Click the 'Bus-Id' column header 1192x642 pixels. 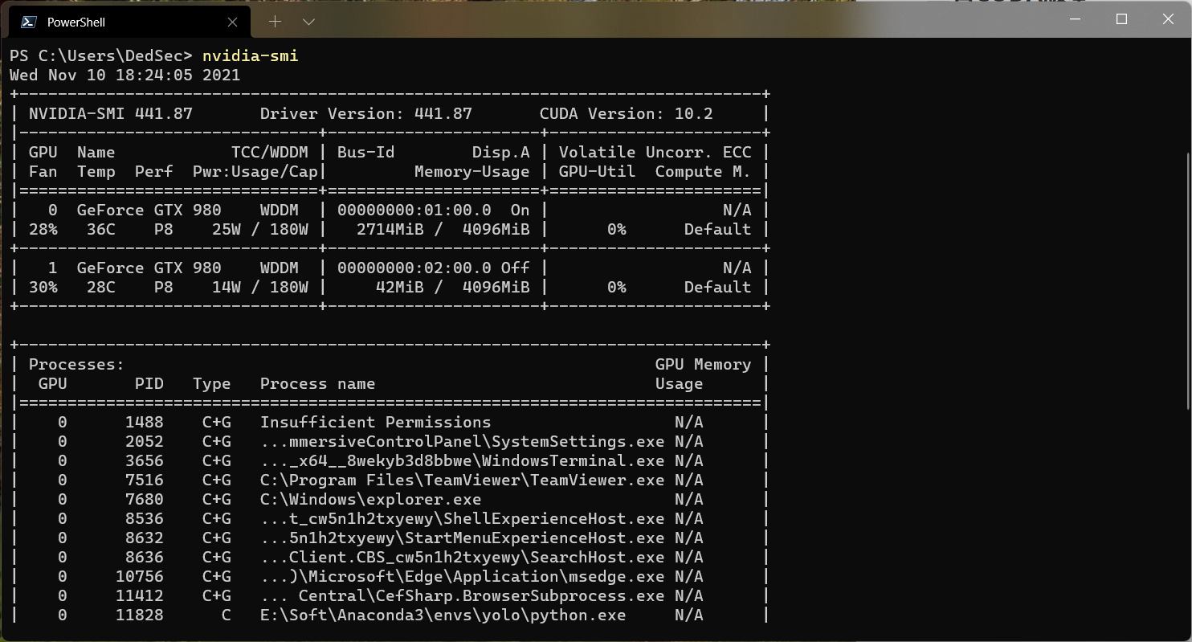(366, 153)
